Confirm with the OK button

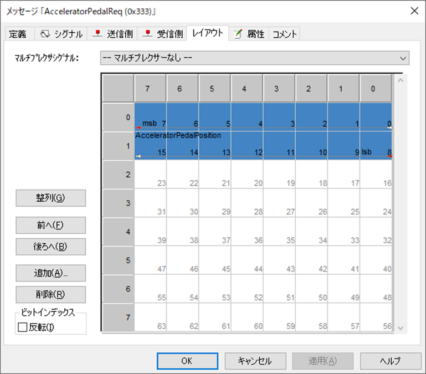point(187,361)
